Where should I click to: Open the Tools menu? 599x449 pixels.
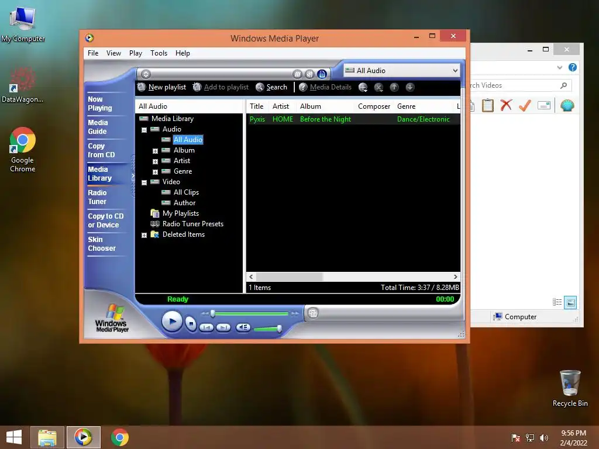point(159,53)
